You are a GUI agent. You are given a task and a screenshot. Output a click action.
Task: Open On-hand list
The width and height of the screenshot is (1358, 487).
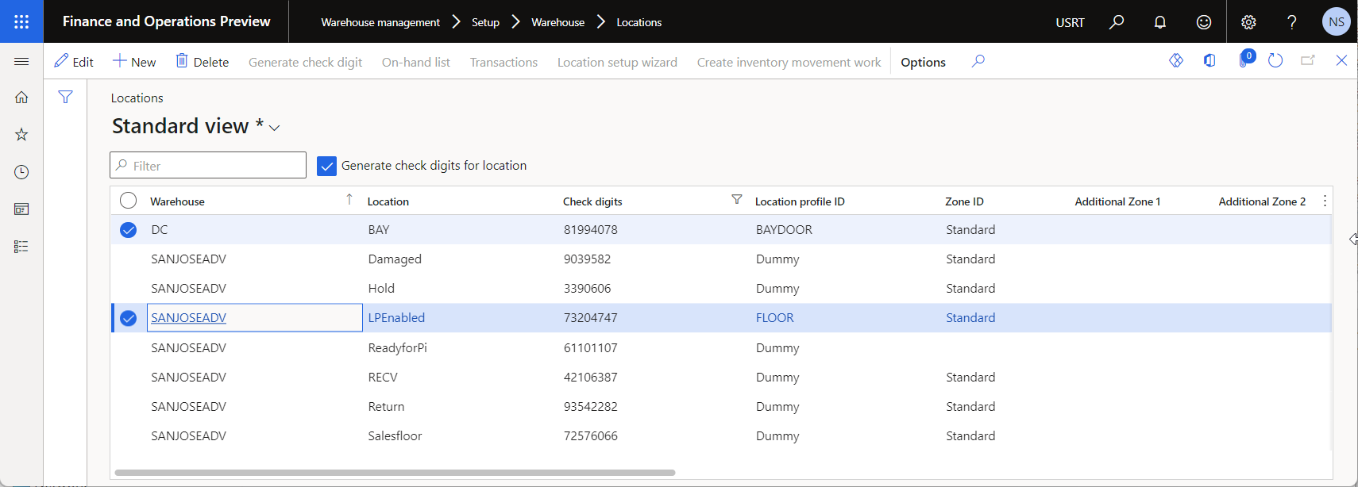(x=416, y=62)
